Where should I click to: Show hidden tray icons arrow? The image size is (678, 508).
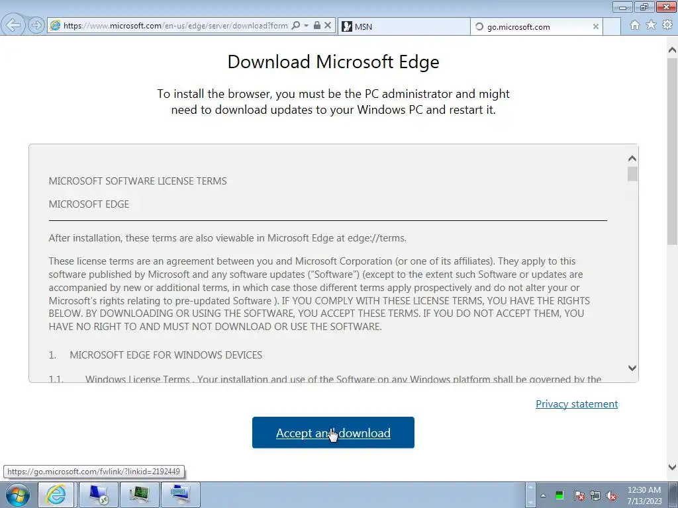point(543,495)
